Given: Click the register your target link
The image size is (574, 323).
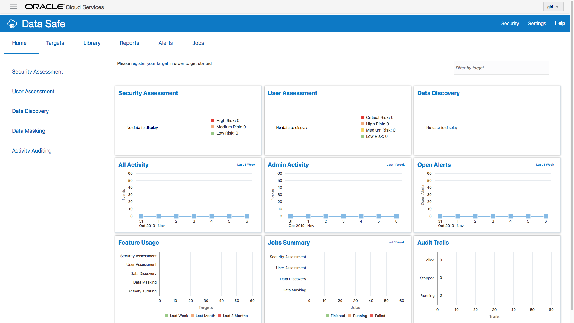Looking at the screenshot, I should [x=150, y=63].
